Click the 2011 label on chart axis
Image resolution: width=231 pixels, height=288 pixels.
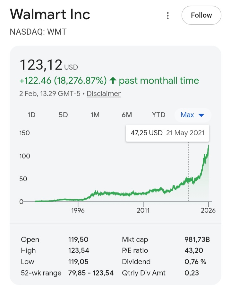tap(143, 211)
